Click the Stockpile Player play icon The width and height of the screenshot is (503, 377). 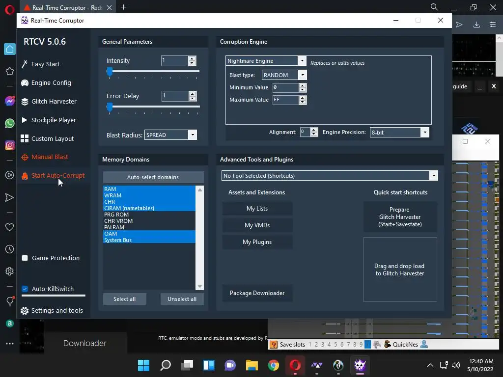point(25,120)
